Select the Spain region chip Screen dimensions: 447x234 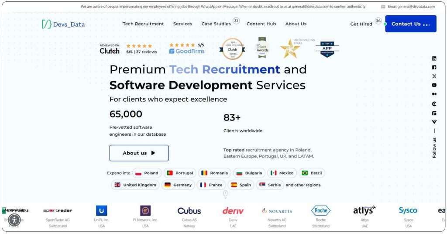click(241, 185)
